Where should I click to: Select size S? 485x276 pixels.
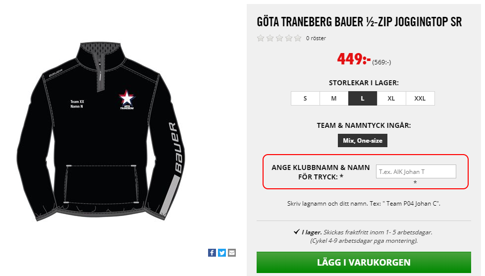305,99
